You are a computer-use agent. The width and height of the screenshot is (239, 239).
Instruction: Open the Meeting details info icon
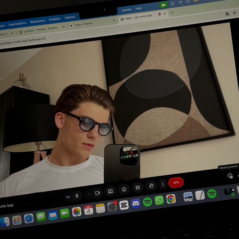tap(230, 176)
